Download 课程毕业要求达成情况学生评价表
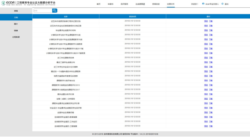 (211, 104)
